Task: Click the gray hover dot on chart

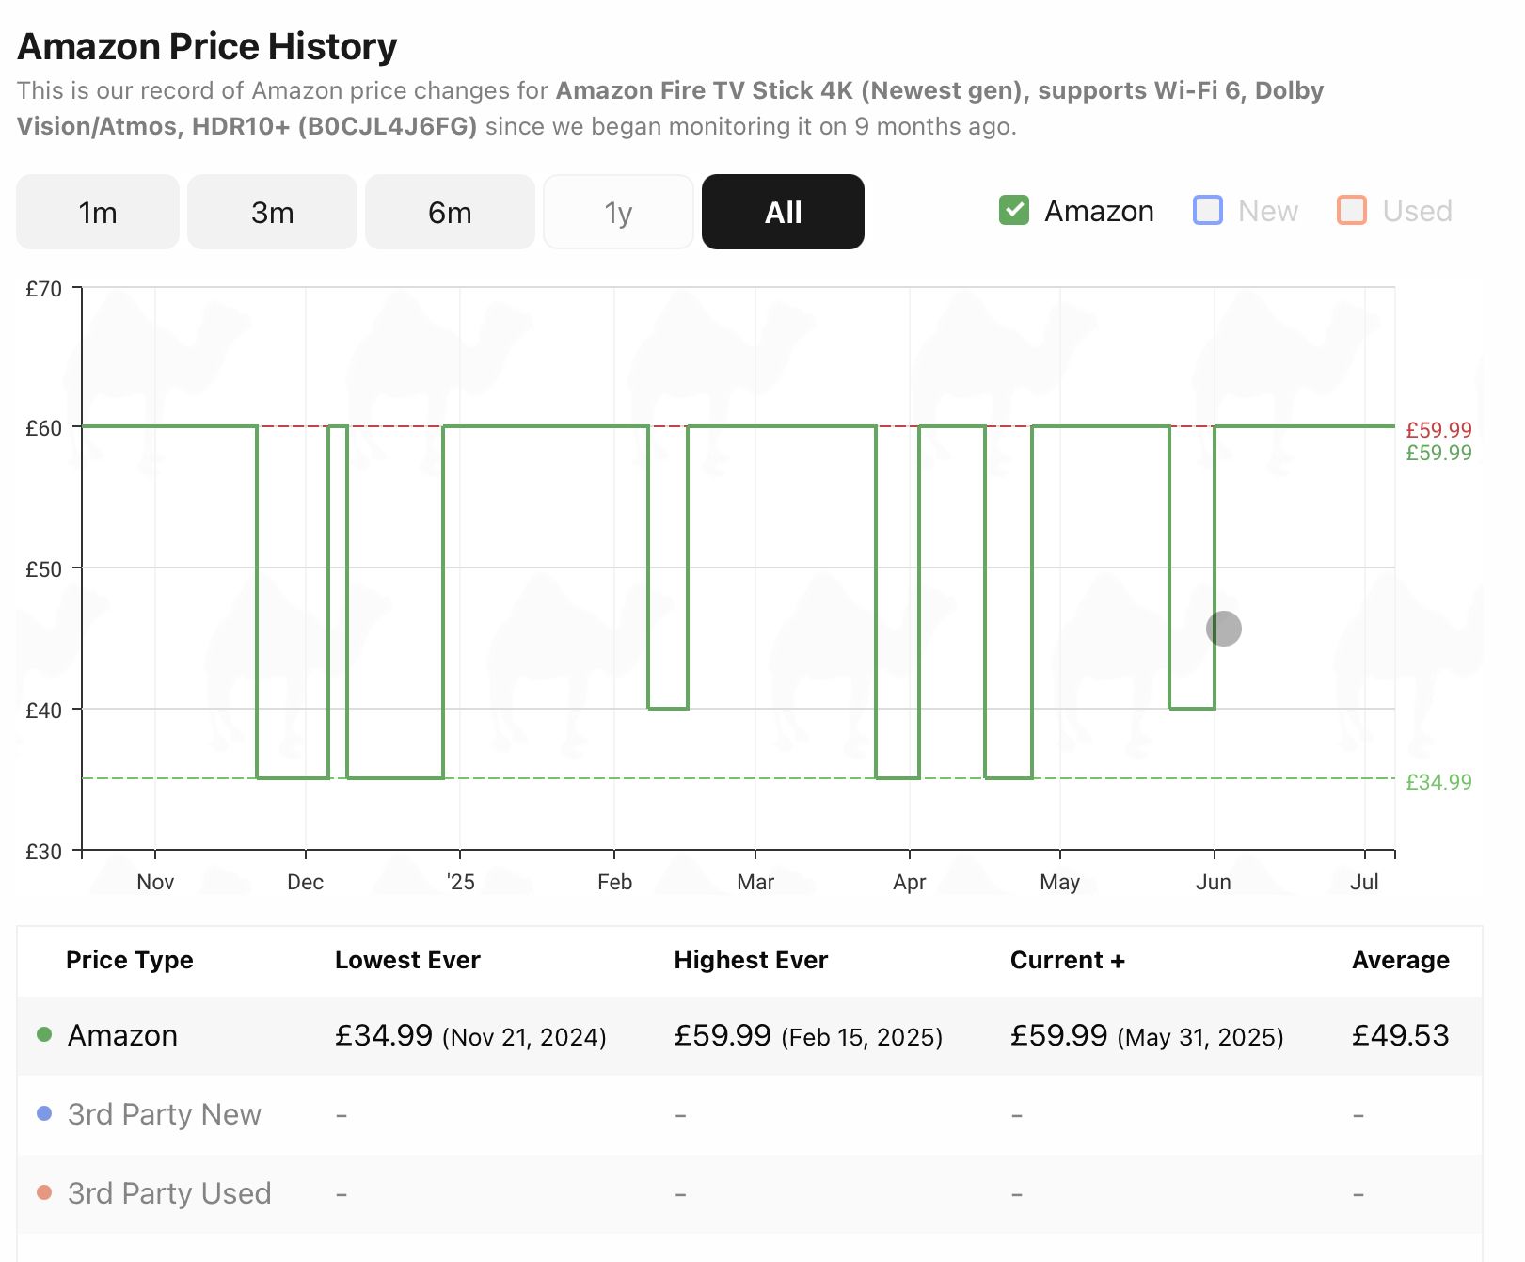Action: click(x=1223, y=628)
